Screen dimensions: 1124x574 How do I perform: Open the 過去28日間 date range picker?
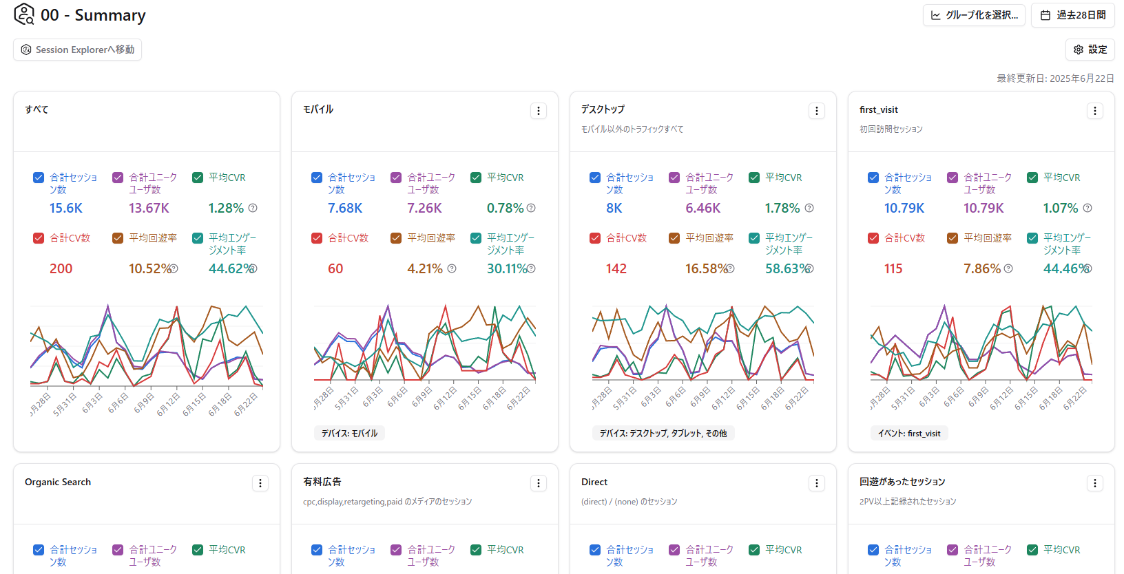1072,15
